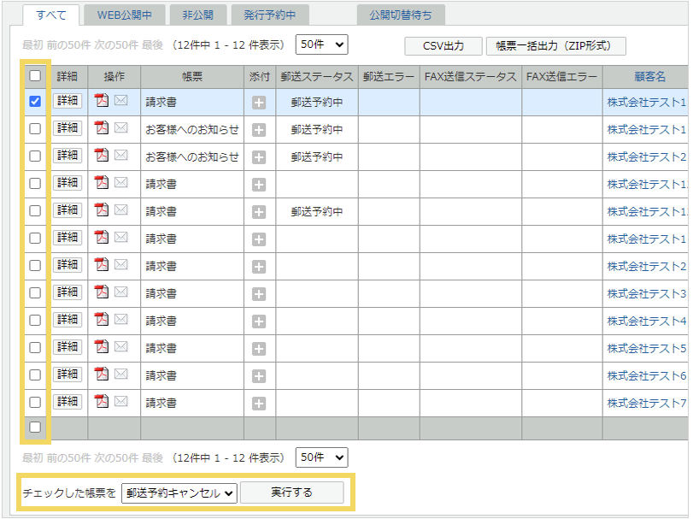Image resolution: width=693 pixels, height=519 pixels.
Task: Click mail icon for 株式会社テスト2 お客様へのお知らせ row
Action: (x=121, y=156)
